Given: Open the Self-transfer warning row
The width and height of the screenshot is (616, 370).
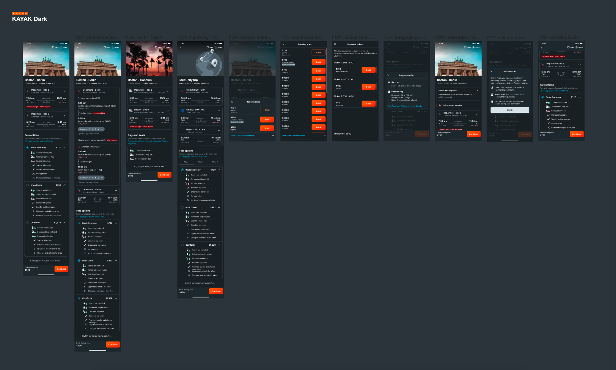Looking at the screenshot, I should tap(458, 105).
